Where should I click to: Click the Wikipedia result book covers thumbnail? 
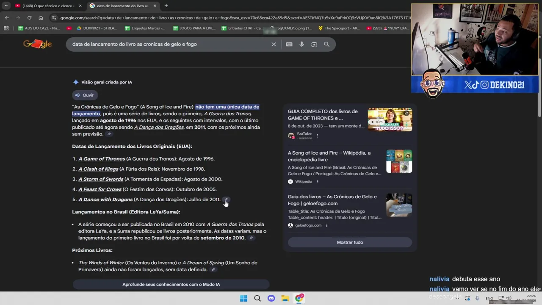399,161
